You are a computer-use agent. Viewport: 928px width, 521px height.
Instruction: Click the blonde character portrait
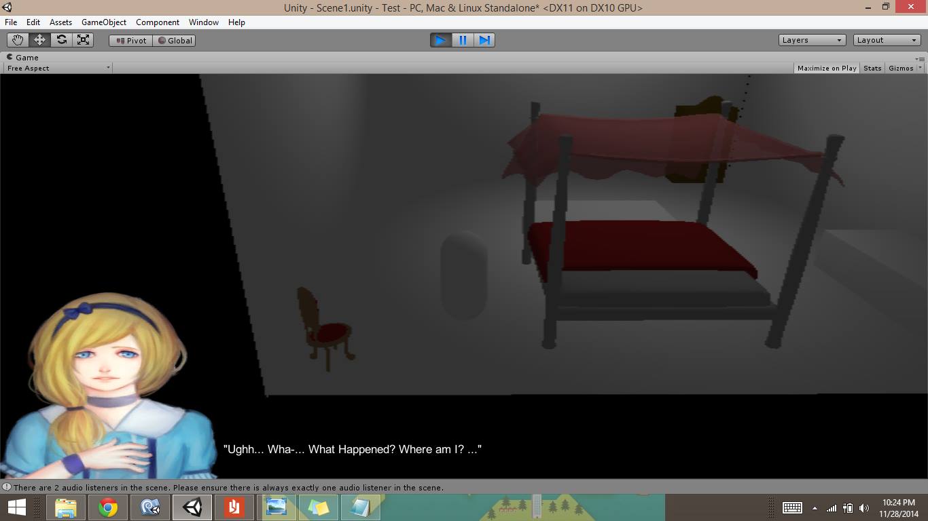[109, 387]
